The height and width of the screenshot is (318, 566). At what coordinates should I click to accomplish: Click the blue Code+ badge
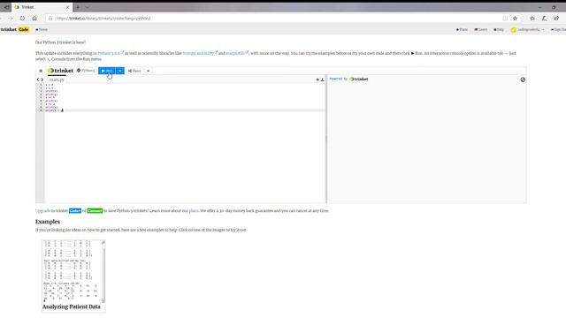point(74,210)
